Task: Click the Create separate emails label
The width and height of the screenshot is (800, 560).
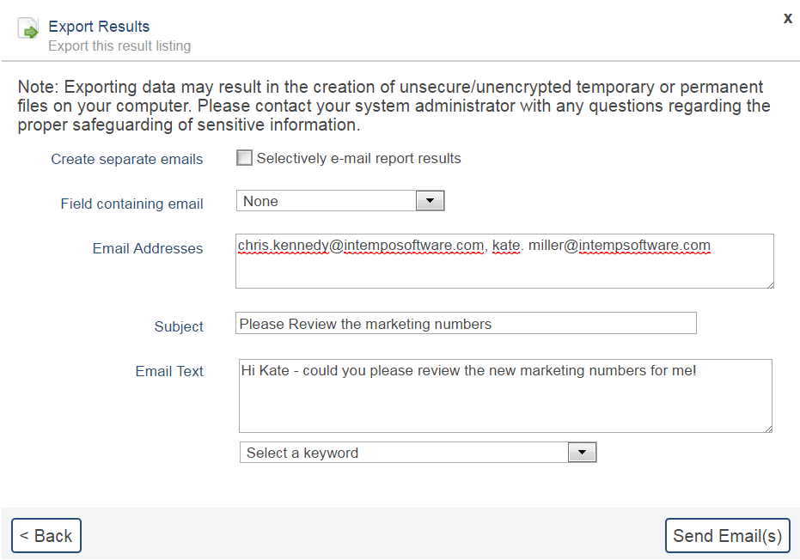Action: (127, 159)
